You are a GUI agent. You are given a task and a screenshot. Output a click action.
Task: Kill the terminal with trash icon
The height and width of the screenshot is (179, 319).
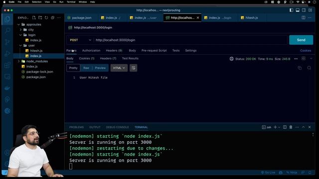click(x=291, y=127)
